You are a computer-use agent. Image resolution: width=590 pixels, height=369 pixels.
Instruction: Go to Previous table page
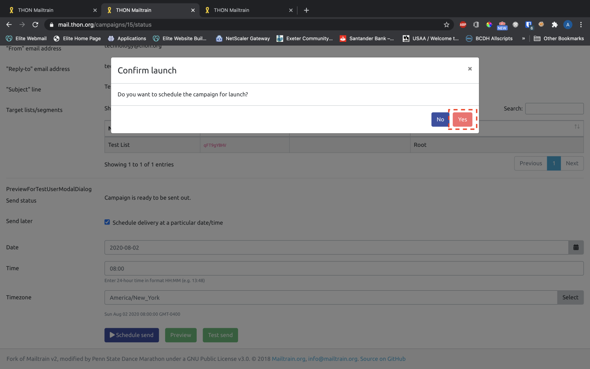pyautogui.click(x=531, y=163)
